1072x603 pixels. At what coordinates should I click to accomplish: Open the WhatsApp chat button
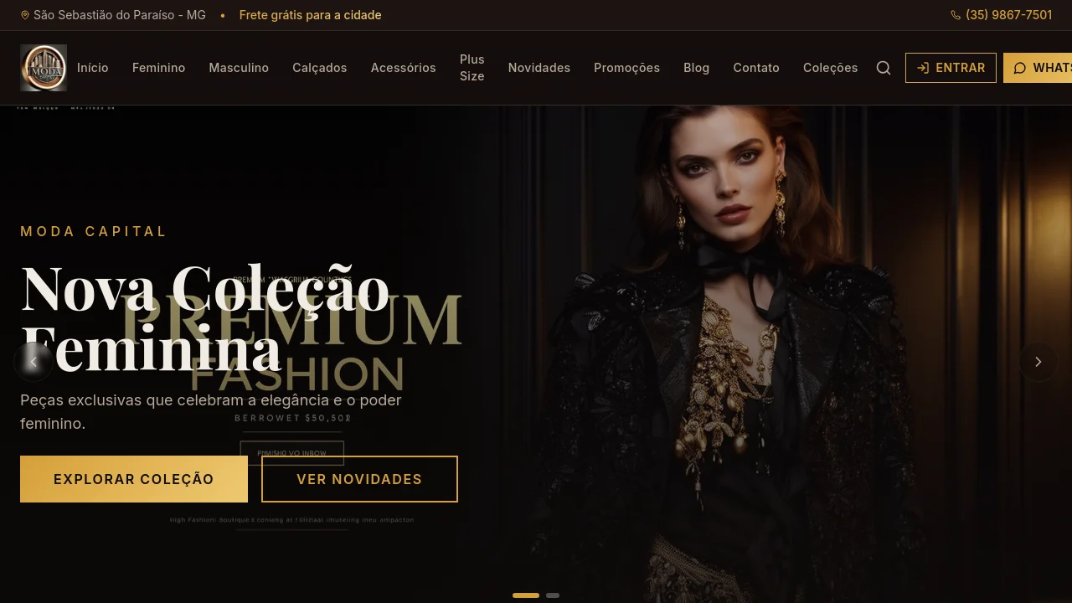click(x=1038, y=68)
